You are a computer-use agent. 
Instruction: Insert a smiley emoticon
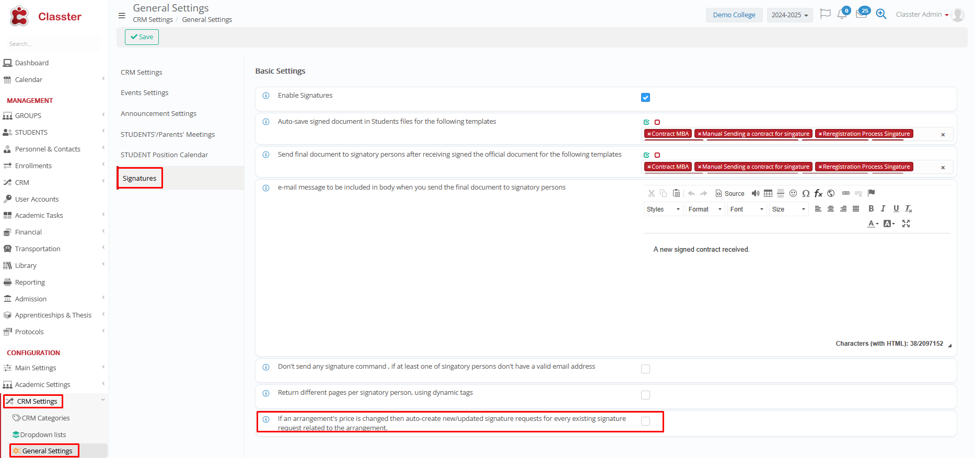pos(793,193)
